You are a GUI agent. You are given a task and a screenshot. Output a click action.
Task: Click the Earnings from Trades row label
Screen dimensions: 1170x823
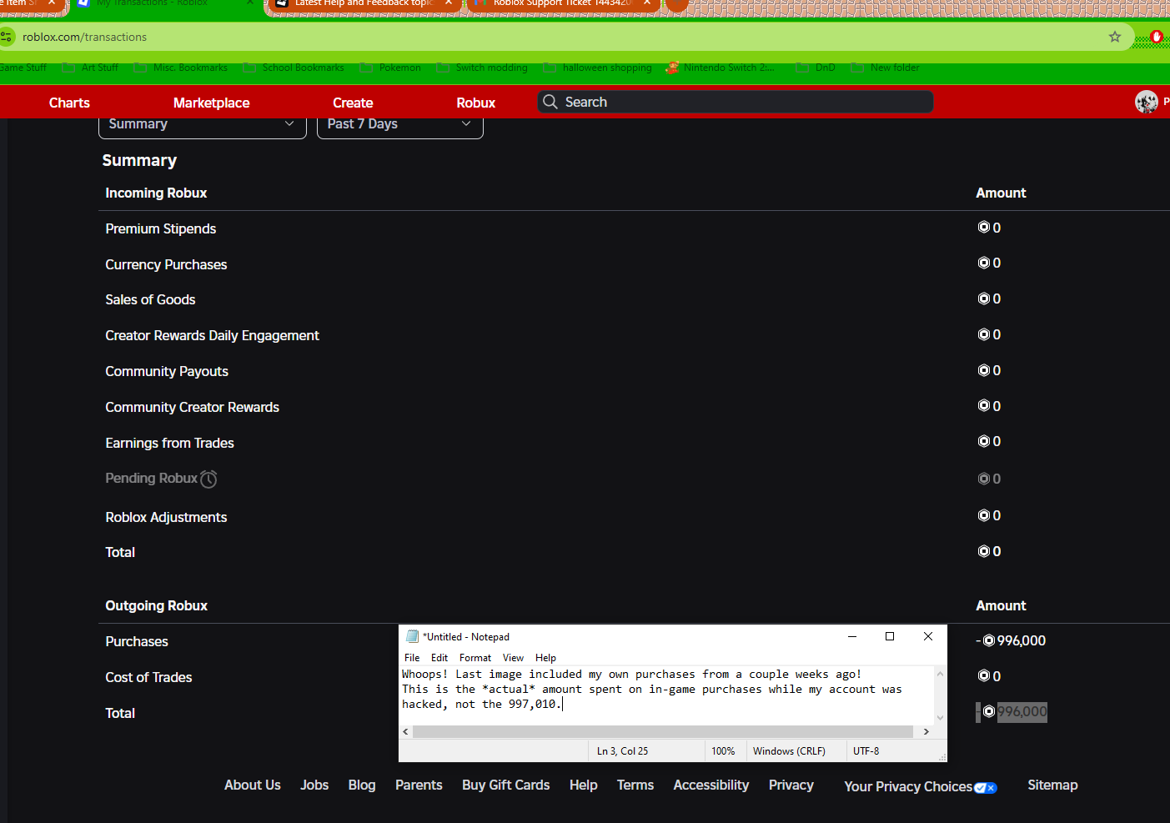tap(169, 443)
